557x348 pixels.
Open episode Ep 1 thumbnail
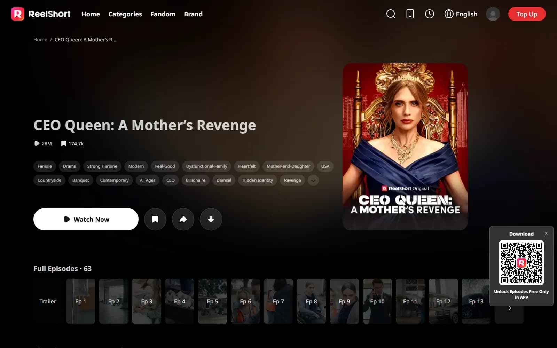click(81, 301)
